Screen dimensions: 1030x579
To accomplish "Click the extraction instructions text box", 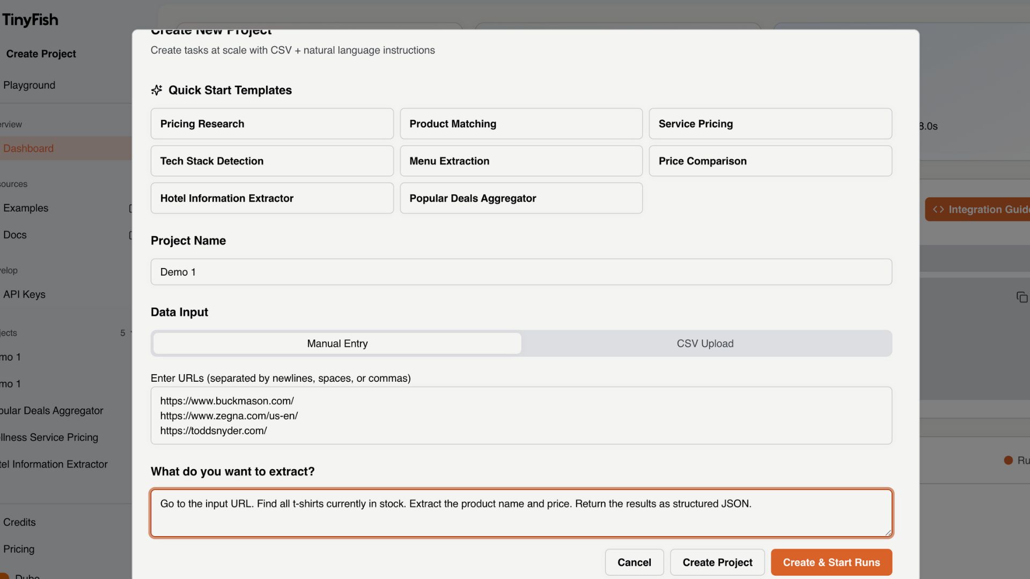I will (520, 513).
